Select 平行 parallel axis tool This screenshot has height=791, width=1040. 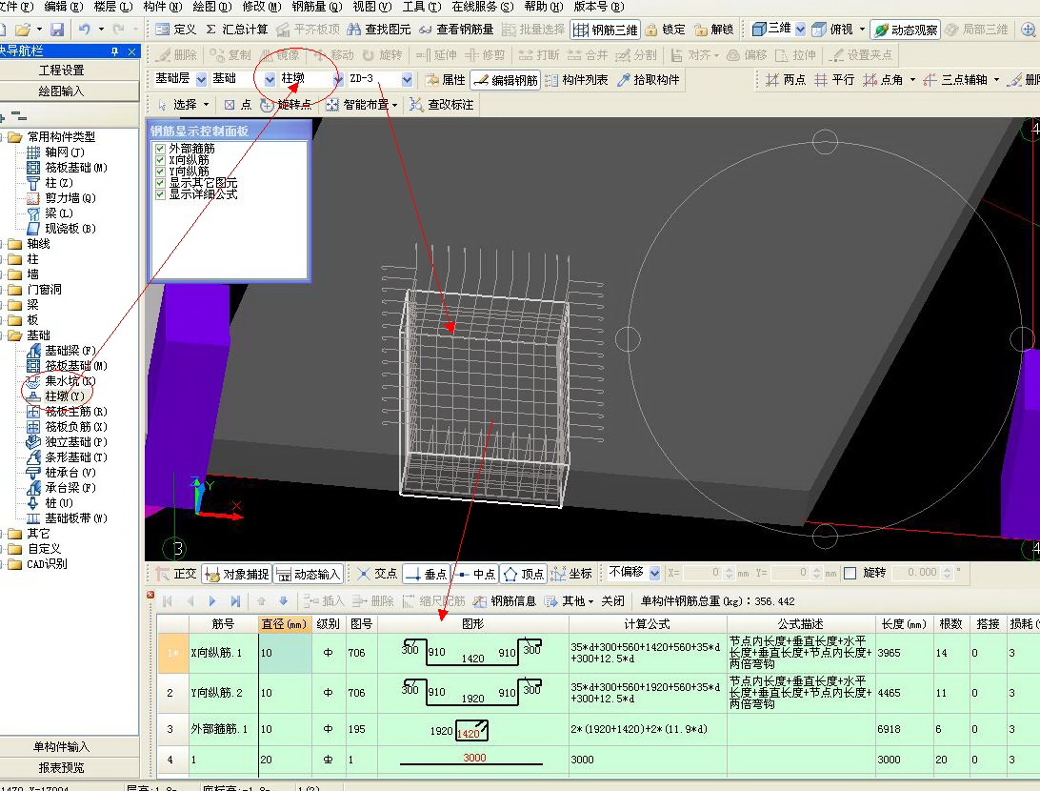coord(833,80)
